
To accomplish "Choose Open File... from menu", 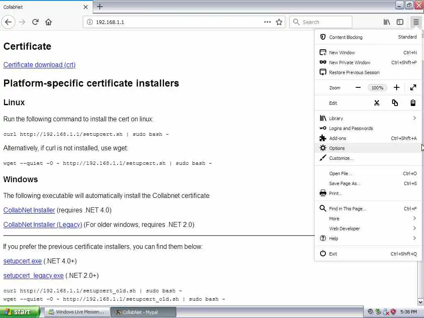I will pyautogui.click(x=368, y=173).
